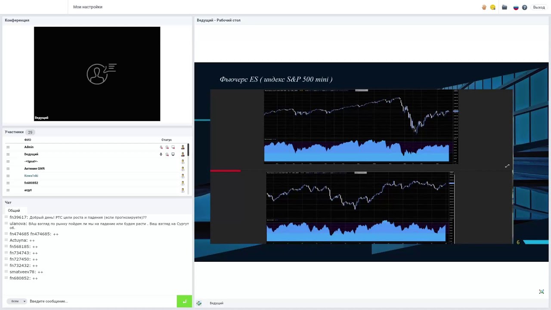Screen dimensions: 551x310
Task: Toggle Admin's screen share status icon
Action: (173, 147)
